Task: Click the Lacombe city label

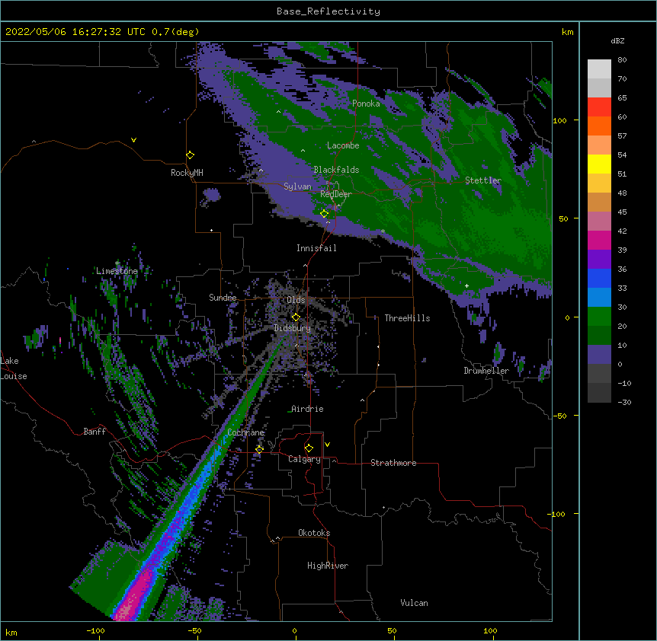Action: 343,145
